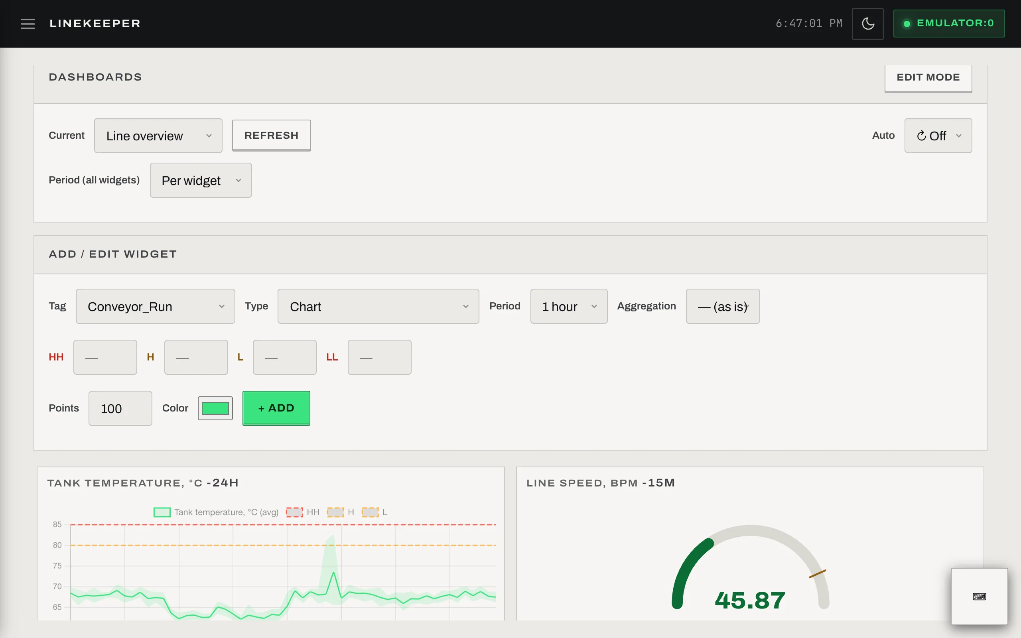Image resolution: width=1021 pixels, height=638 pixels.
Task: Select the Tag Conveyor_Run dropdown
Action: [155, 306]
